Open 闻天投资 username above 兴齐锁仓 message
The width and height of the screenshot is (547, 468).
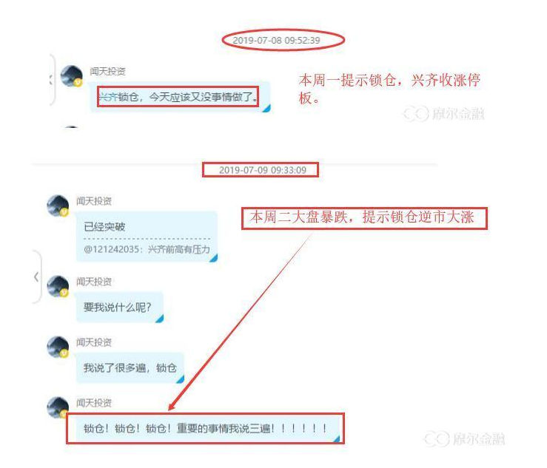pyautogui.click(x=107, y=72)
